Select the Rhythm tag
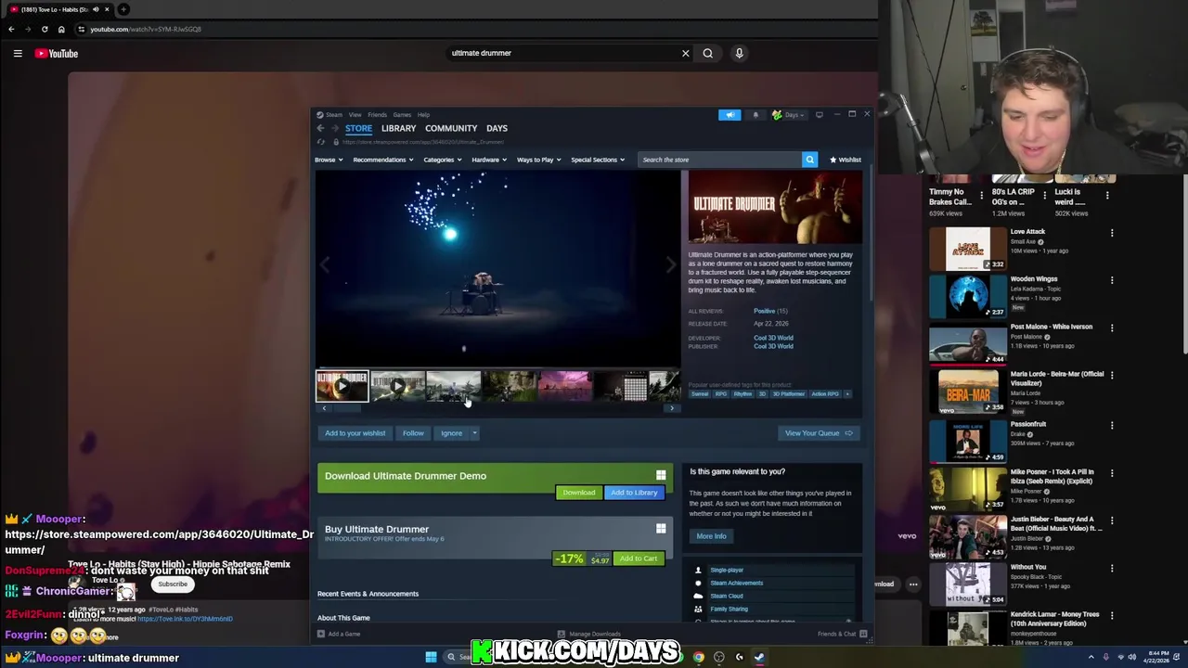This screenshot has width=1188, height=668. tap(742, 394)
